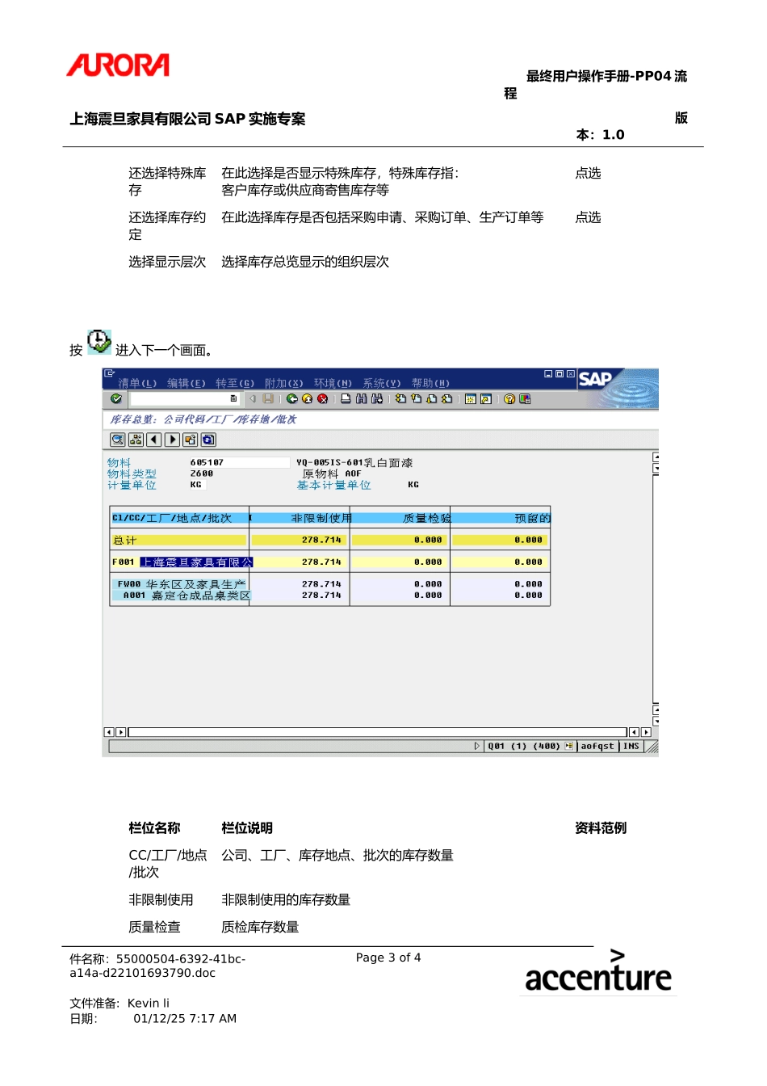Click the Customize local layout icon

click(525, 399)
